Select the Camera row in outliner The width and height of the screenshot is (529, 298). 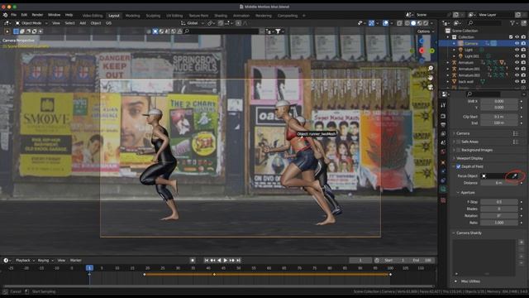[483, 43]
